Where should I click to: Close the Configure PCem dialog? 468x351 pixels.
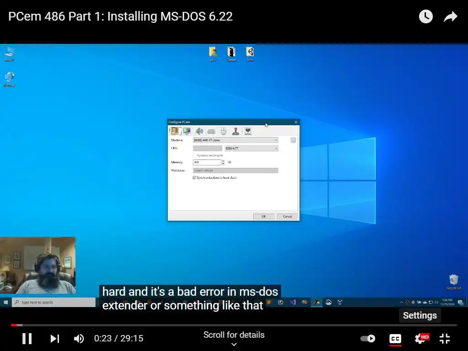coord(296,122)
